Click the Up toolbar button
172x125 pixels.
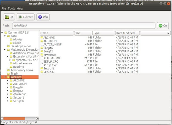(x=9, y=17)
